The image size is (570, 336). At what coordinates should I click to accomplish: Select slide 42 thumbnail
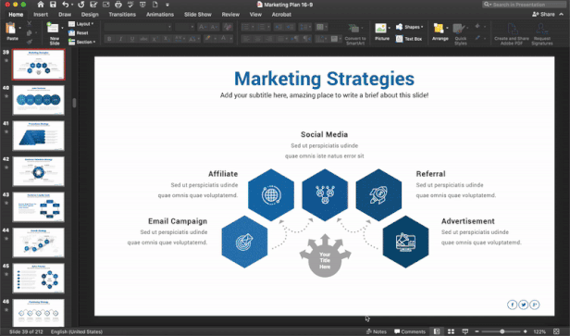39,171
